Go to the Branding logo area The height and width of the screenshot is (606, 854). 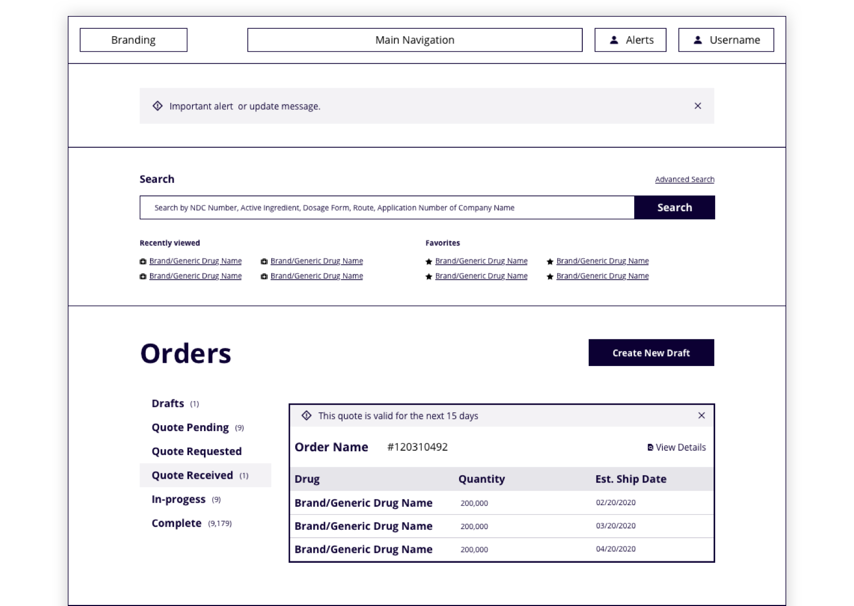coord(133,40)
